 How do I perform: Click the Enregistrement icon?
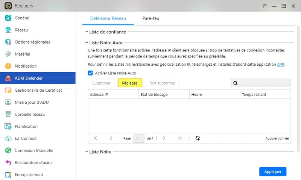pos(8,175)
